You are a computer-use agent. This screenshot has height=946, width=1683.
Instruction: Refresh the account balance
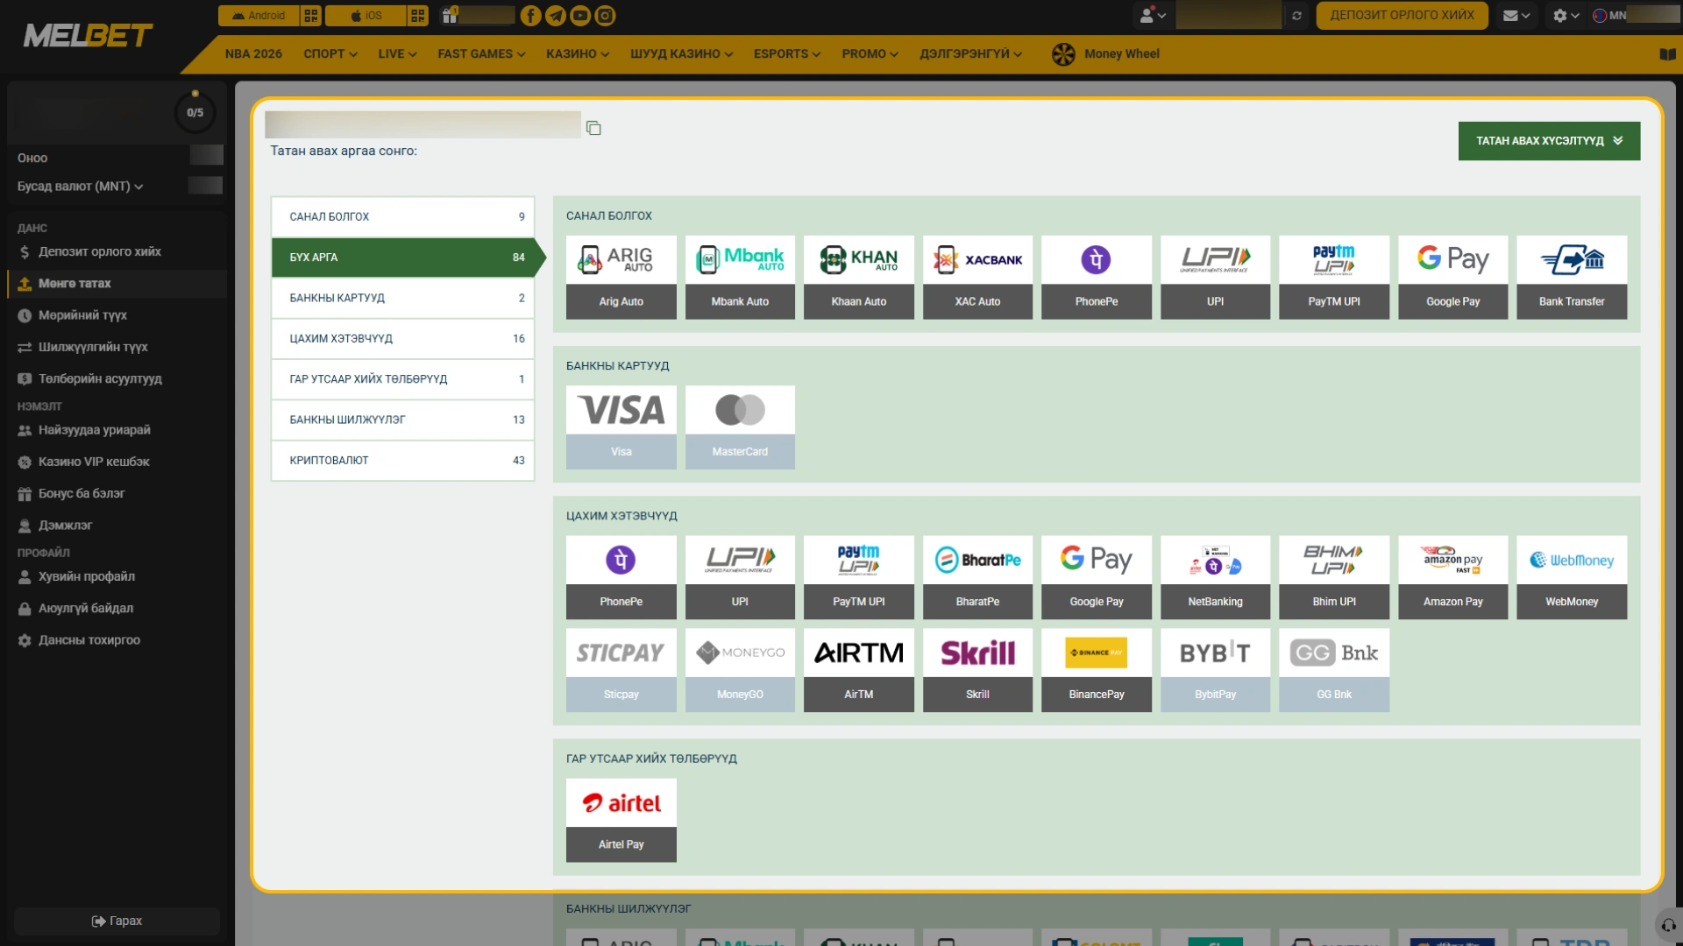[1296, 16]
